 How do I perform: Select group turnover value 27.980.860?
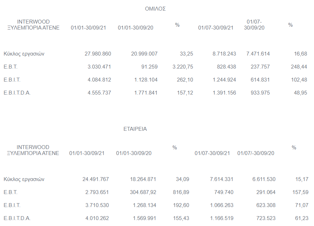click(x=98, y=54)
